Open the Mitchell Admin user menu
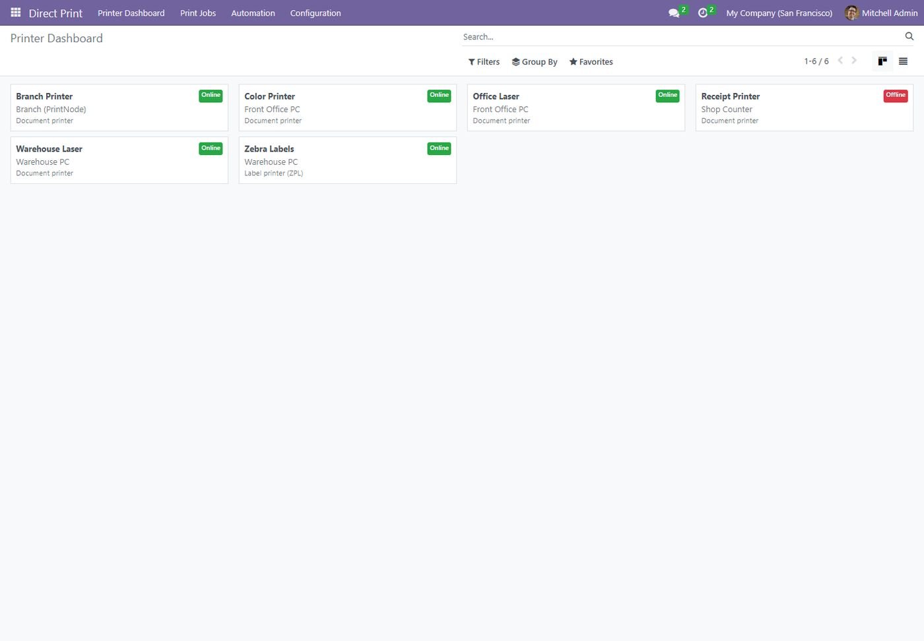The image size is (924, 641). pyautogui.click(x=881, y=13)
